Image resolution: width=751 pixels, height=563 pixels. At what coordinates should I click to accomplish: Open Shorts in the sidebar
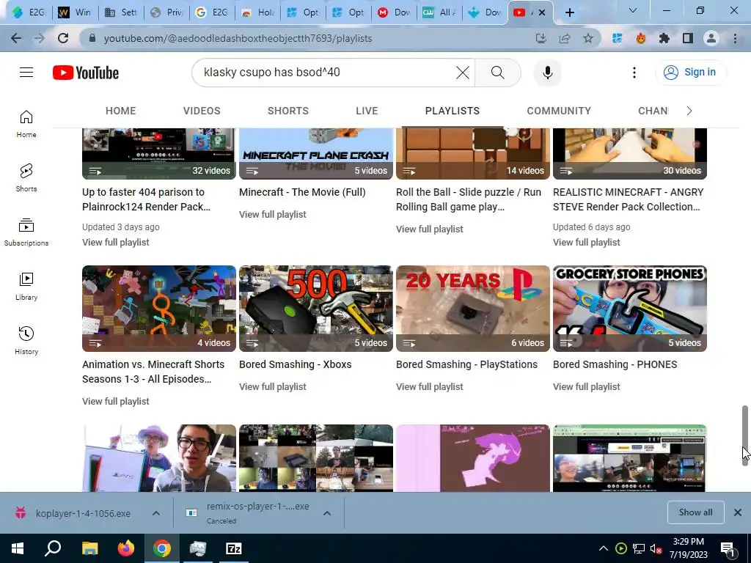pos(26,177)
